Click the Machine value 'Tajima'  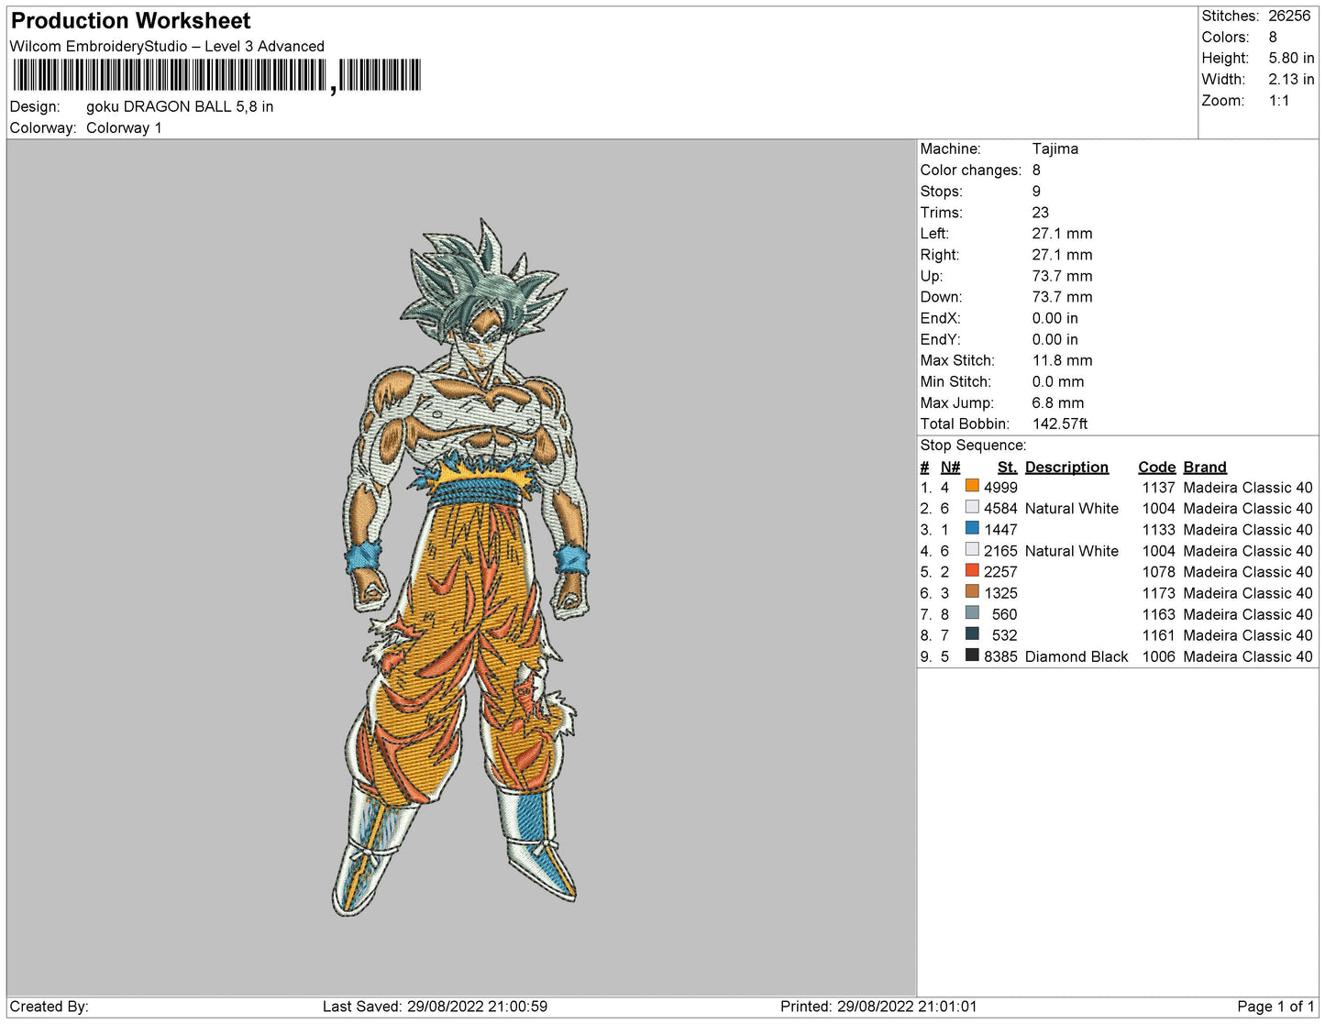(1054, 149)
